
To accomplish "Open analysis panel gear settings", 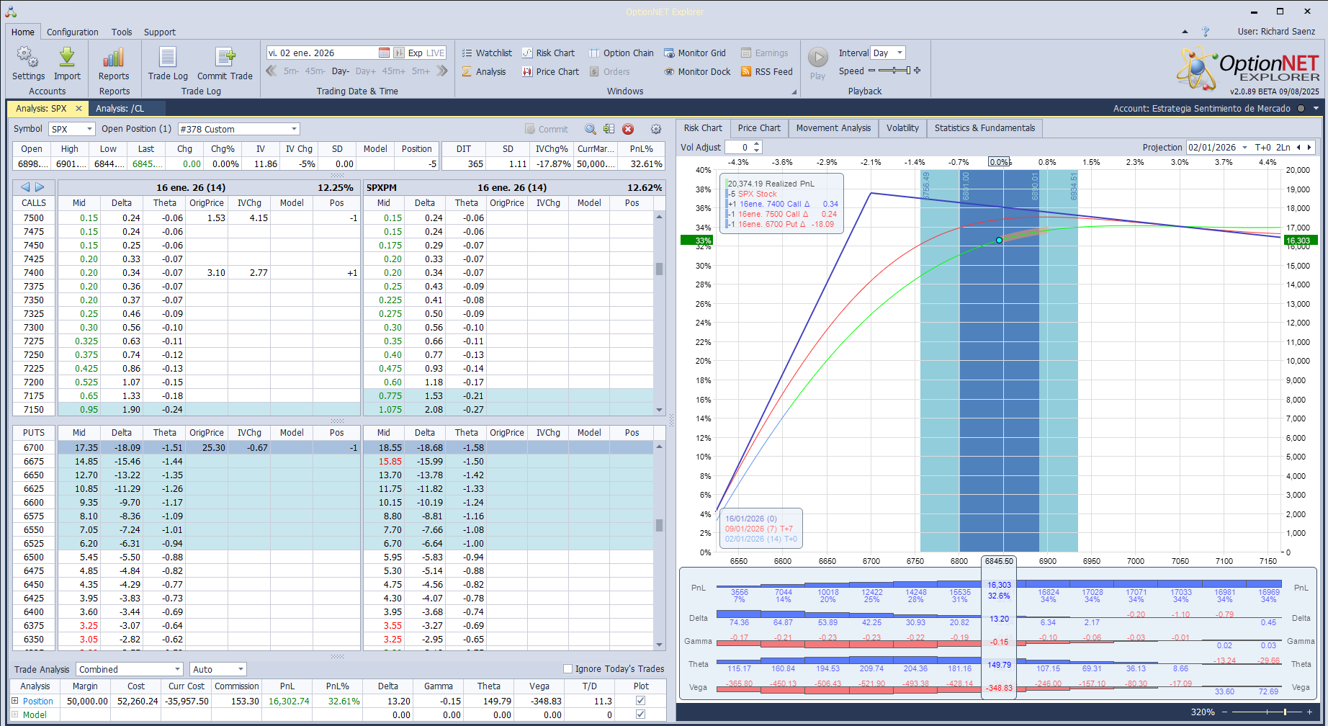I will (x=656, y=129).
